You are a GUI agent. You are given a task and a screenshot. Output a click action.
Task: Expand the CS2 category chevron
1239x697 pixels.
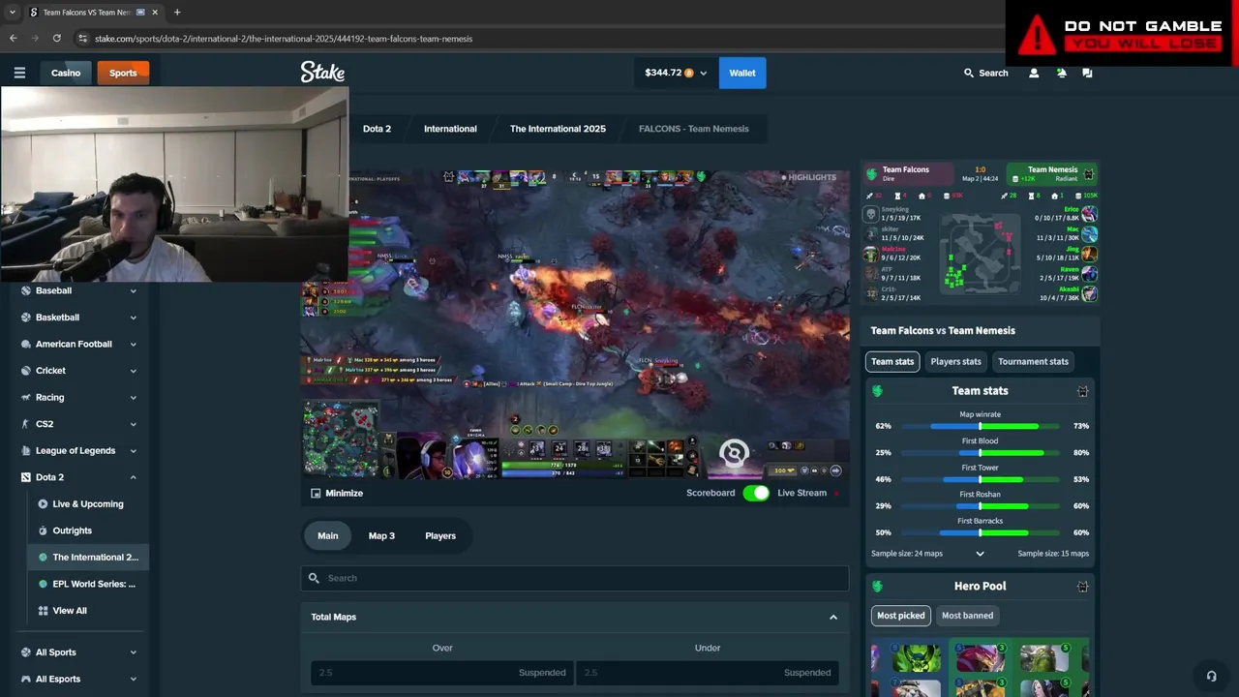point(133,424)
